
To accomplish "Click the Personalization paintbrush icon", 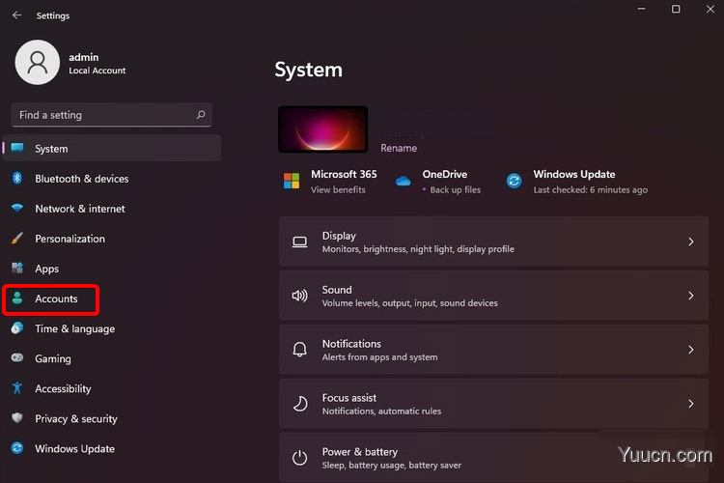I will 17,238.
